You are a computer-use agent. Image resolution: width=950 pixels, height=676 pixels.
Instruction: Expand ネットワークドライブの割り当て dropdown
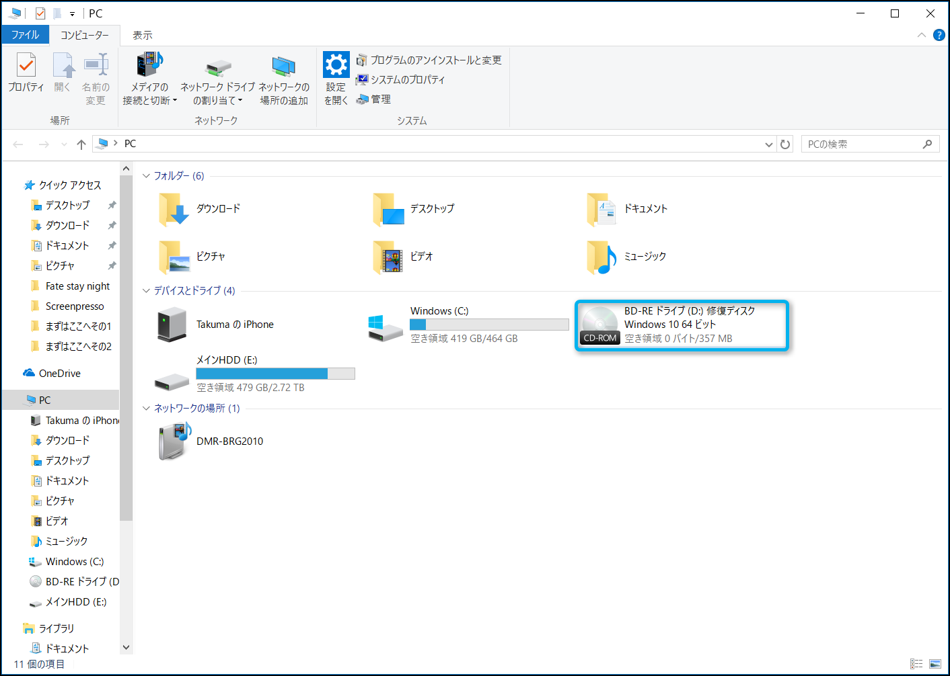[x=240, y=101]
